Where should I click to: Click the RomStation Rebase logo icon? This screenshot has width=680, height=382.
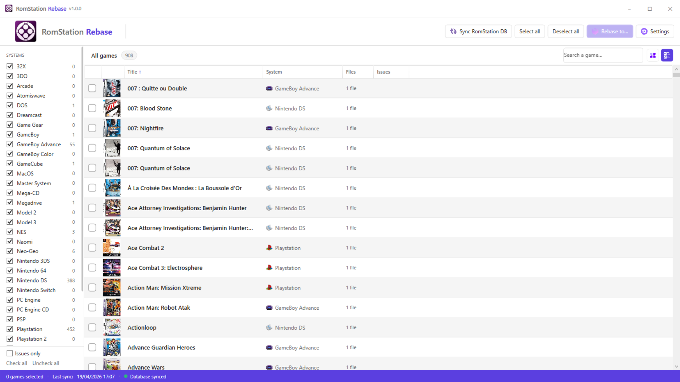tap(26, 32)
